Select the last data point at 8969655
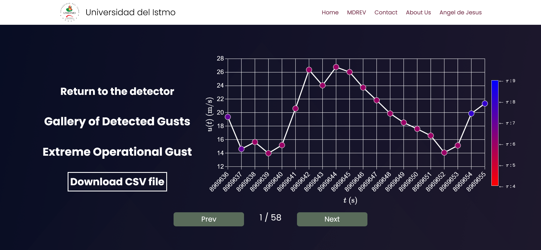Screen dimensions: 541x250 tap(485, 104)
